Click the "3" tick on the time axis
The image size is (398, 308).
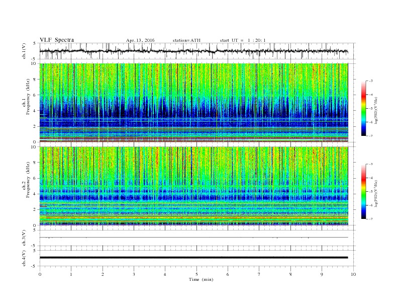(x=134, y=274)
